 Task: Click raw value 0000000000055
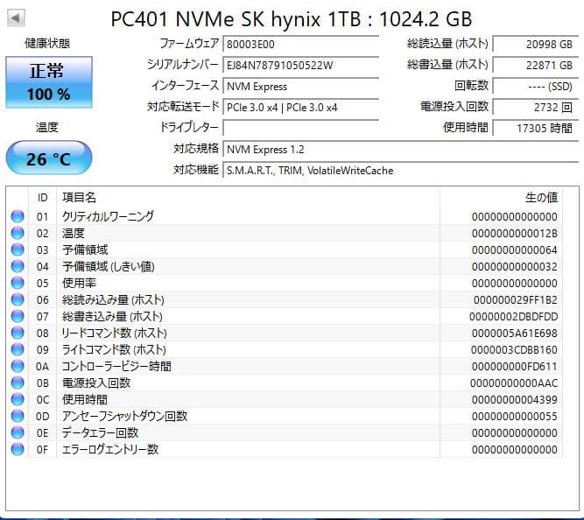click(514, 417)
